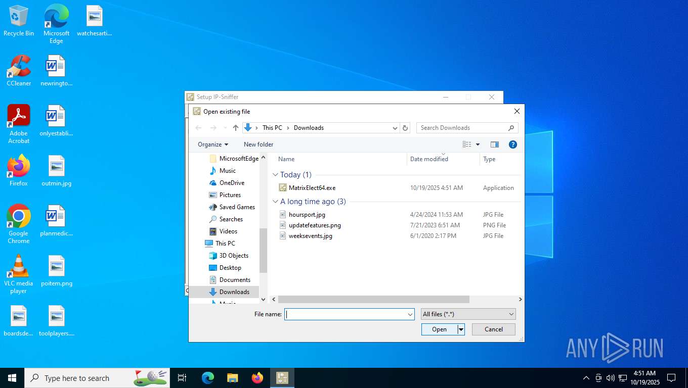Select Documents in navigation tree
Screen dimensions: 688x388
click(230, 280)
